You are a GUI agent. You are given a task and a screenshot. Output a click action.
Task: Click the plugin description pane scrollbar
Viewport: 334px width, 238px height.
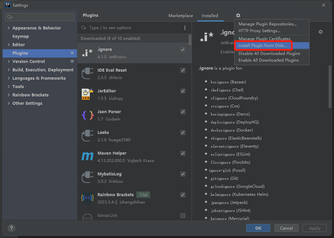click(x=330, y=87)
